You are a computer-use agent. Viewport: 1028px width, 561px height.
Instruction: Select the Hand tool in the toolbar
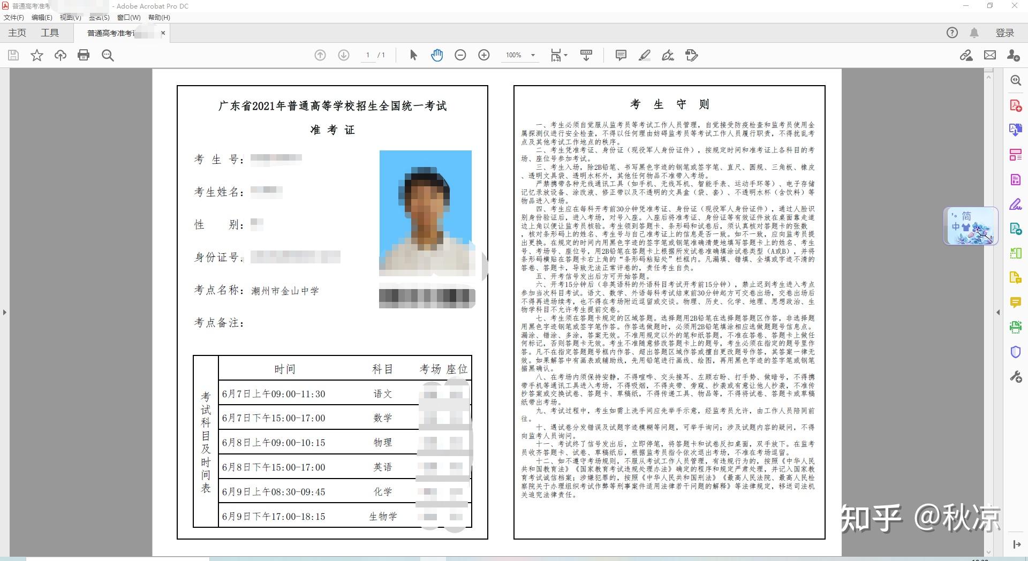point(437,55)
